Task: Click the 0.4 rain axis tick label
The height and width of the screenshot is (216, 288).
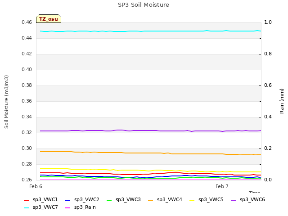Action: [268, 117]
